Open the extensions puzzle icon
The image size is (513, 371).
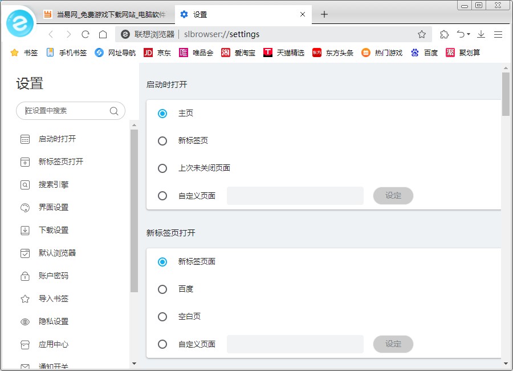[x=445, y=34]
